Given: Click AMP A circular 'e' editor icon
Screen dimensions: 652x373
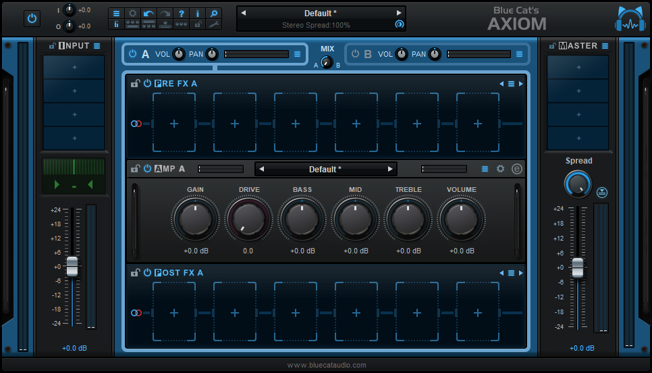Looking at the screenshot, I should click(516, 169).
